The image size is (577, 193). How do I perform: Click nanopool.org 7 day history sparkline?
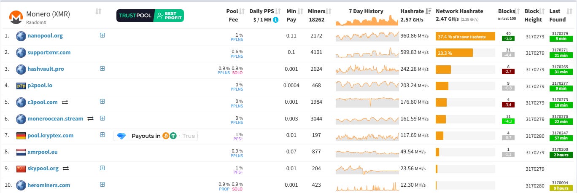click(x=367, y=36)
